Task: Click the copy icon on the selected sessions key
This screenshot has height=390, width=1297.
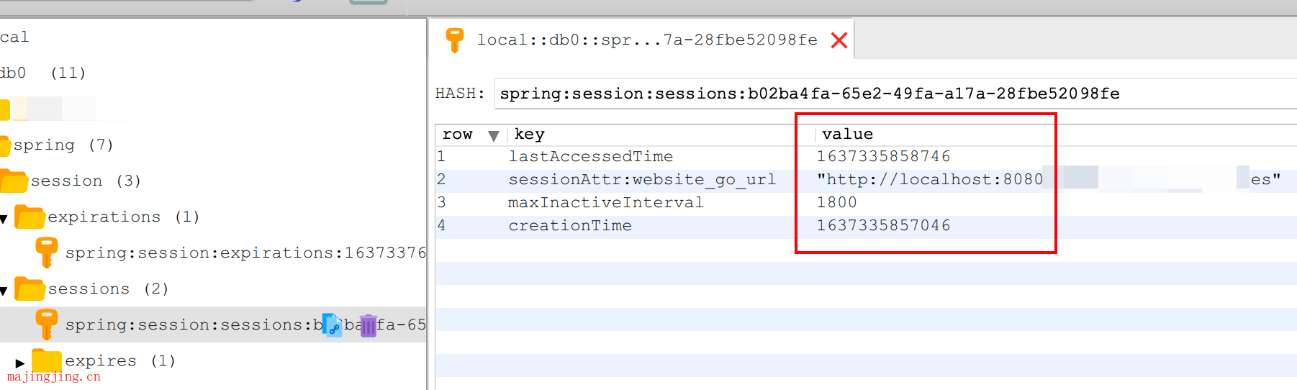Action: coord(331,325)
